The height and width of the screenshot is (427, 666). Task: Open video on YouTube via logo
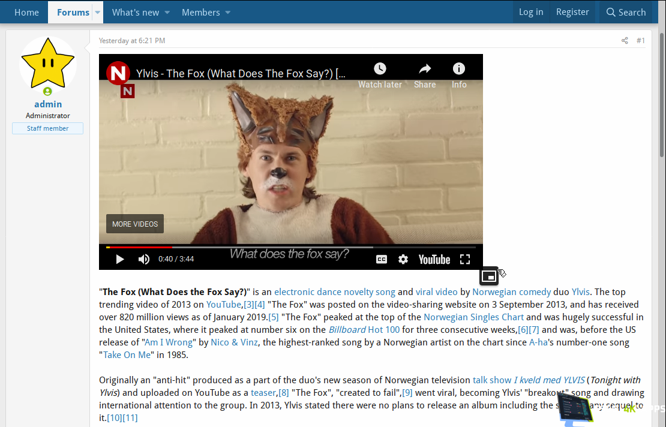pos(434,259)
